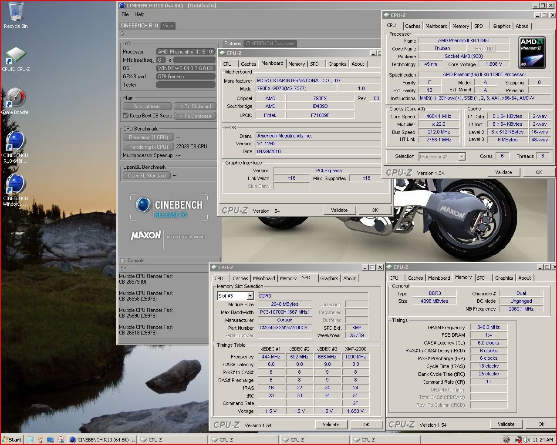Switch to the View tab in CINEBENCH
The width and height of the screenshot is (557, 445).
168,26
